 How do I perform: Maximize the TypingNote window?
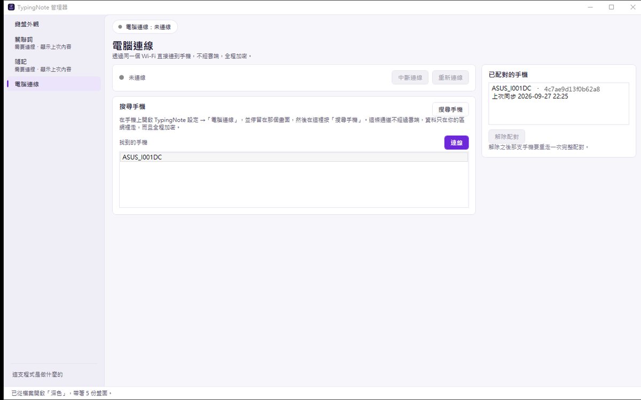(x=611, y=7)
